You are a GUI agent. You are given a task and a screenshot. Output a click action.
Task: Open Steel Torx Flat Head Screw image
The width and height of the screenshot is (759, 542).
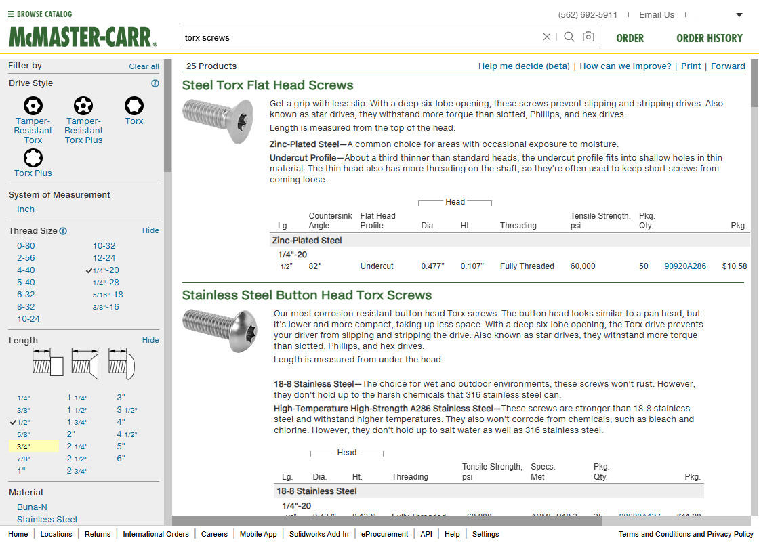click(218, 120)
